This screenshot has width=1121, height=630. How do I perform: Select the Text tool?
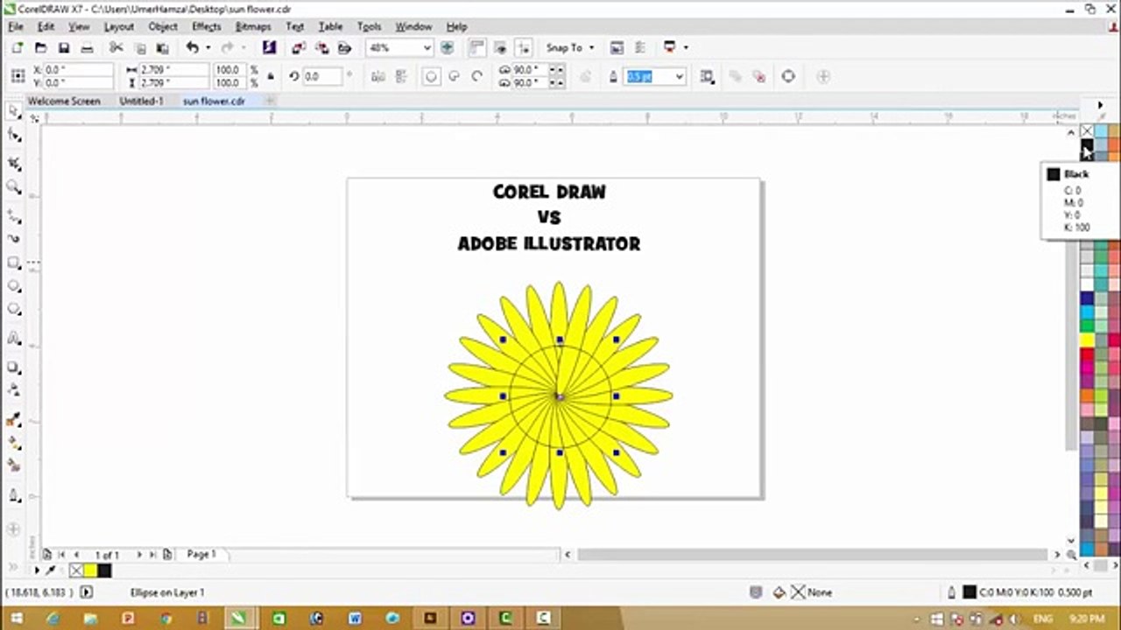point(14,338)
